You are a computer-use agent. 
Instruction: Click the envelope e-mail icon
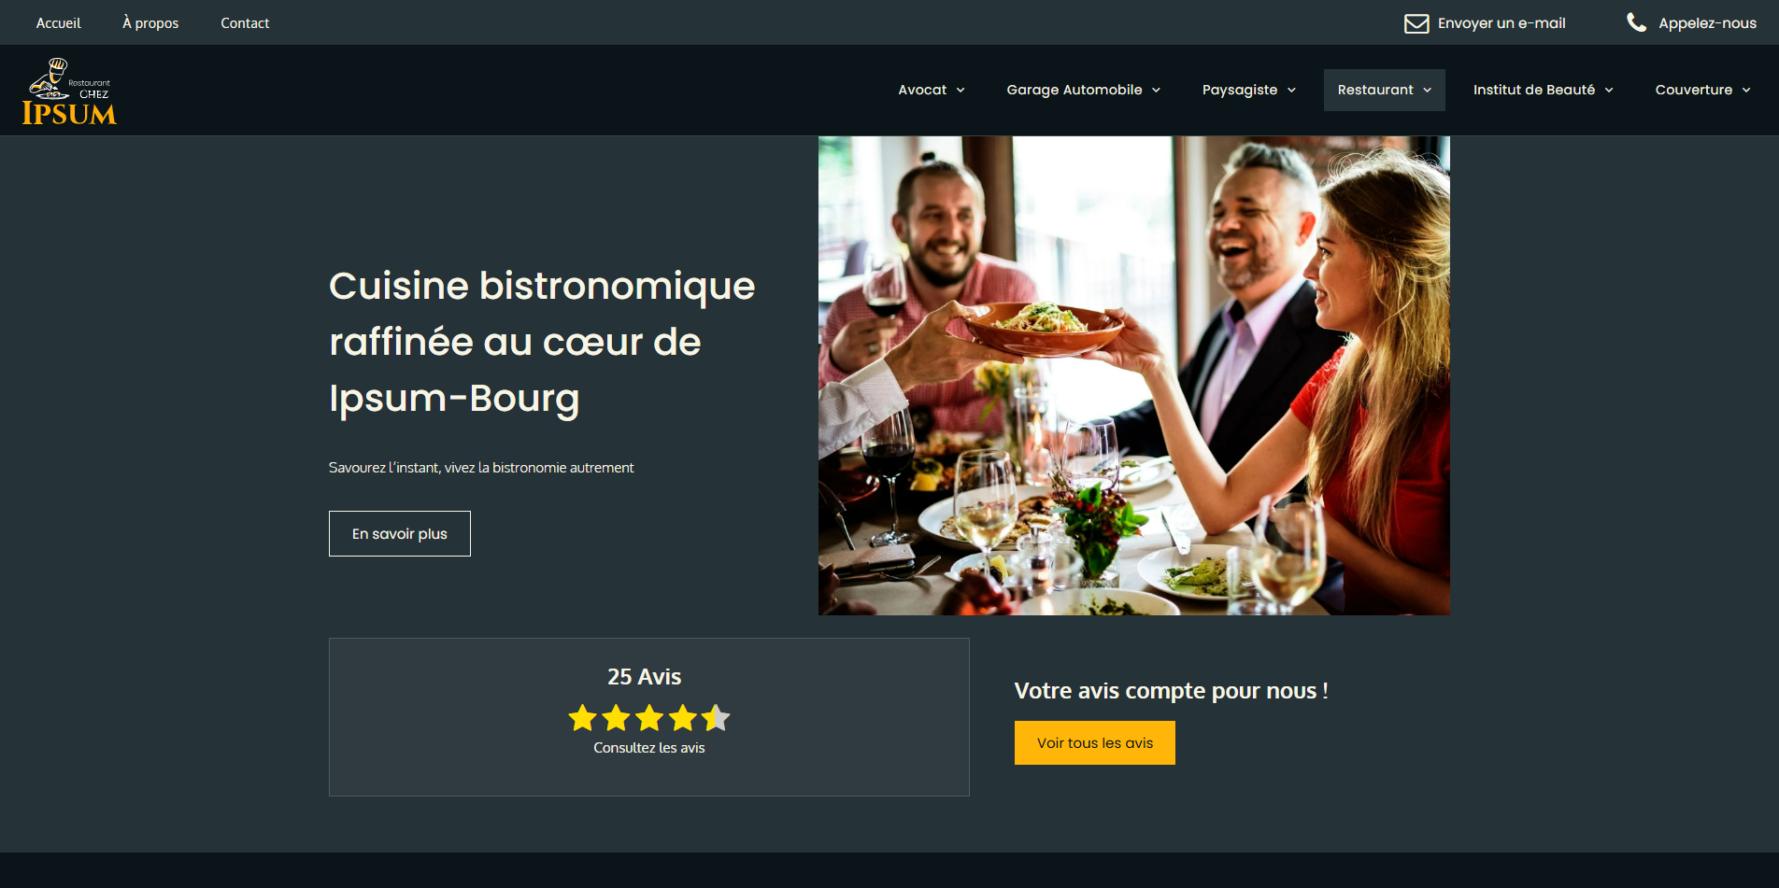click(1416, 23)
